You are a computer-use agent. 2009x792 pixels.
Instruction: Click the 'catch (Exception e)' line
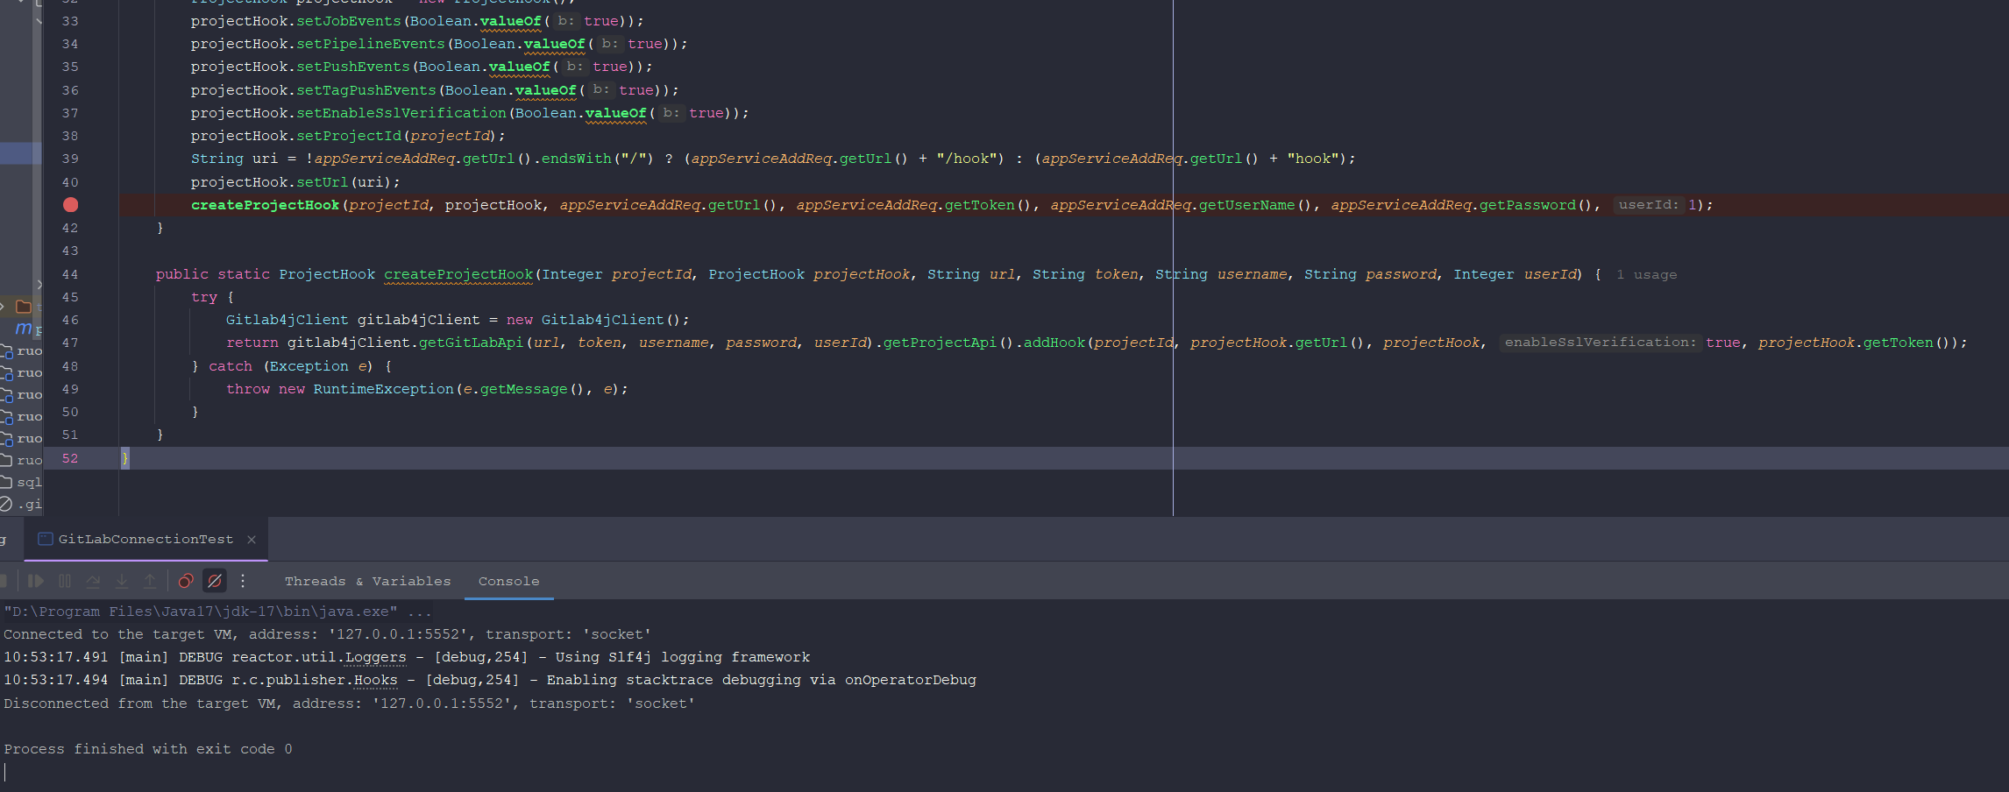click(291, 366)
